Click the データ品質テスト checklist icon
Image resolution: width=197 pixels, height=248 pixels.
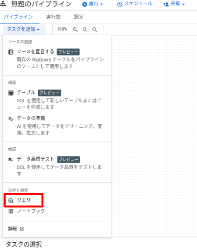11,159
